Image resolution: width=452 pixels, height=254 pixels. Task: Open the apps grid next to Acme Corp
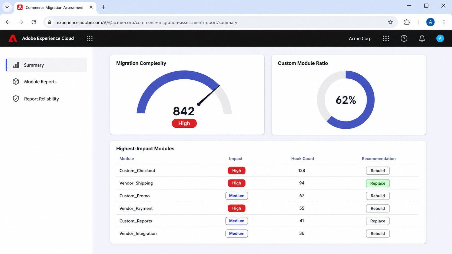[386, 38]
